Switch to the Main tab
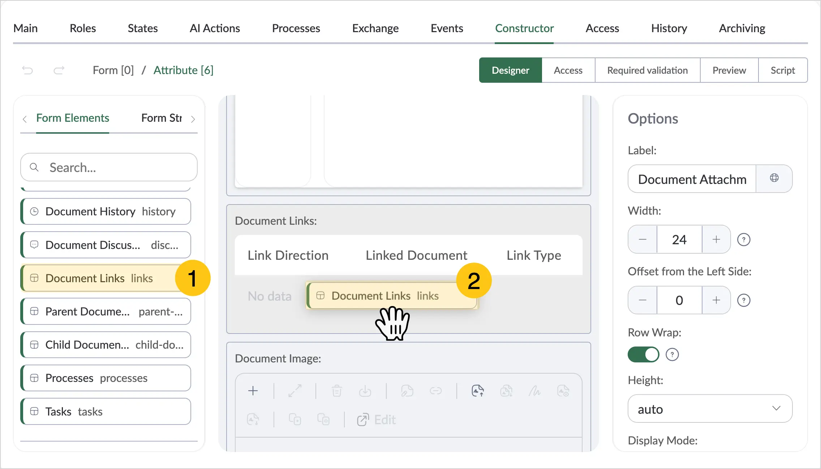 [x=25, y=28]
